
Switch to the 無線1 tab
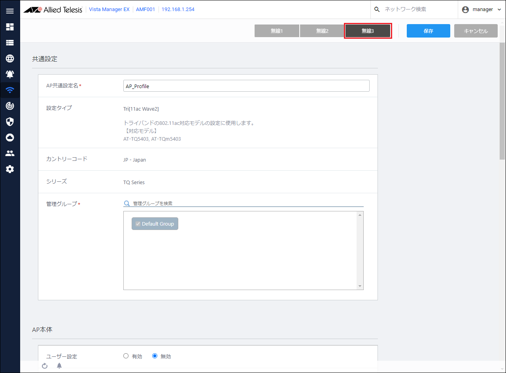coord(277,31)
